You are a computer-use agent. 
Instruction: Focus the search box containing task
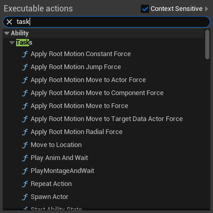point(111,22)
